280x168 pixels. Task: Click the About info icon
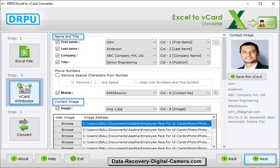click(x=14, y=158)
